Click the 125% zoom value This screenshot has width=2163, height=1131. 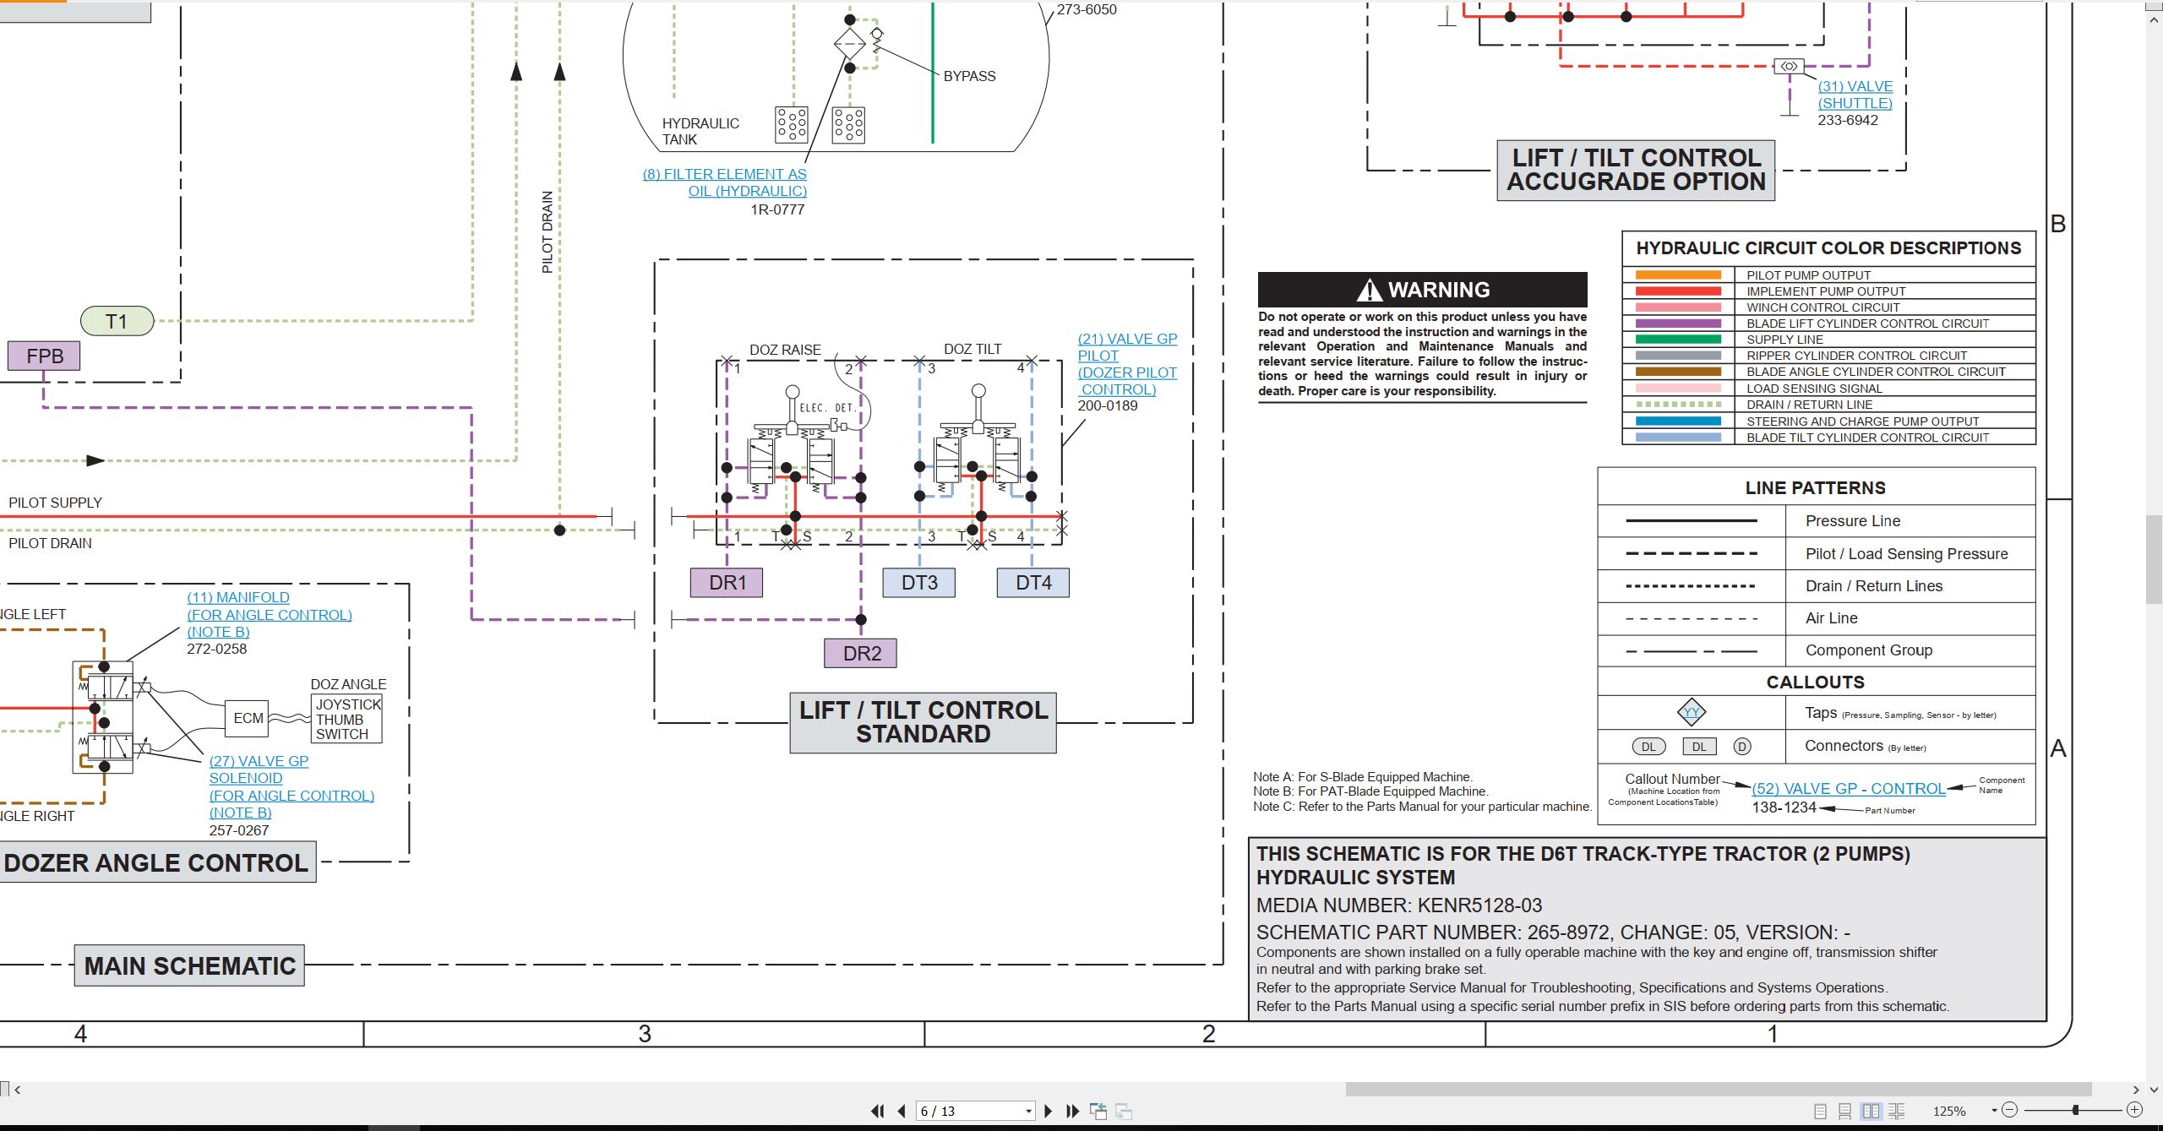1949,1111
